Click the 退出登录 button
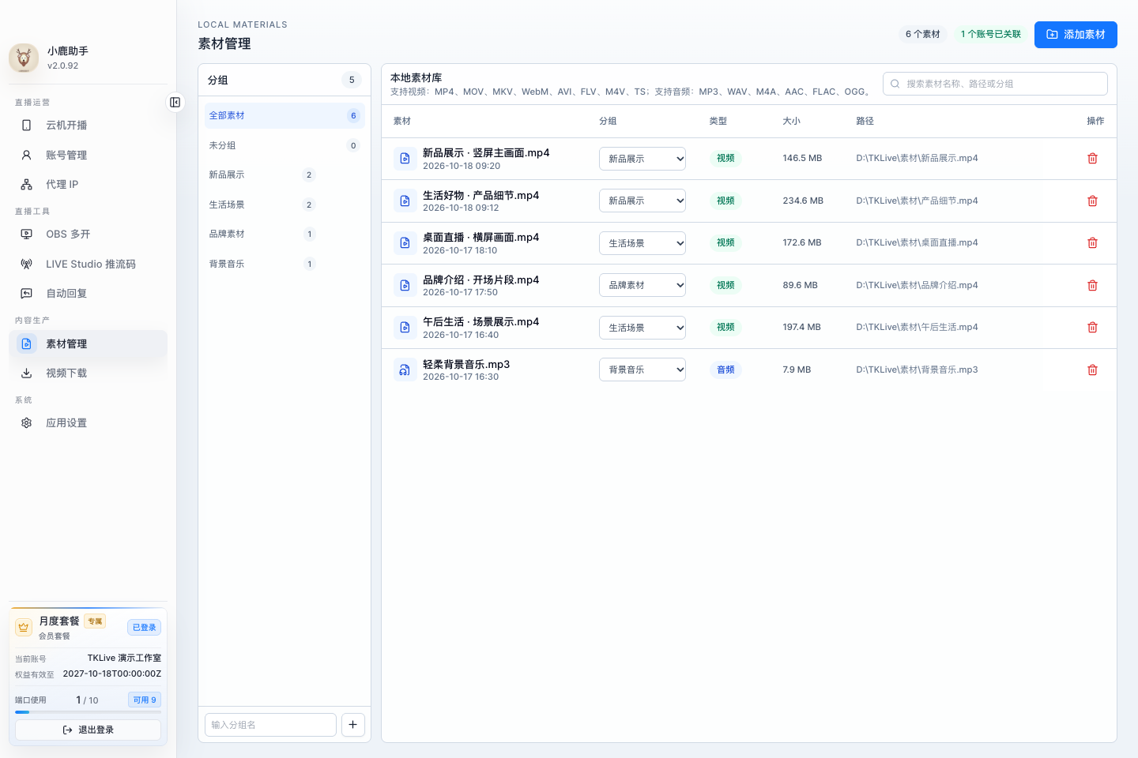1138x758 pixels. 89,730
